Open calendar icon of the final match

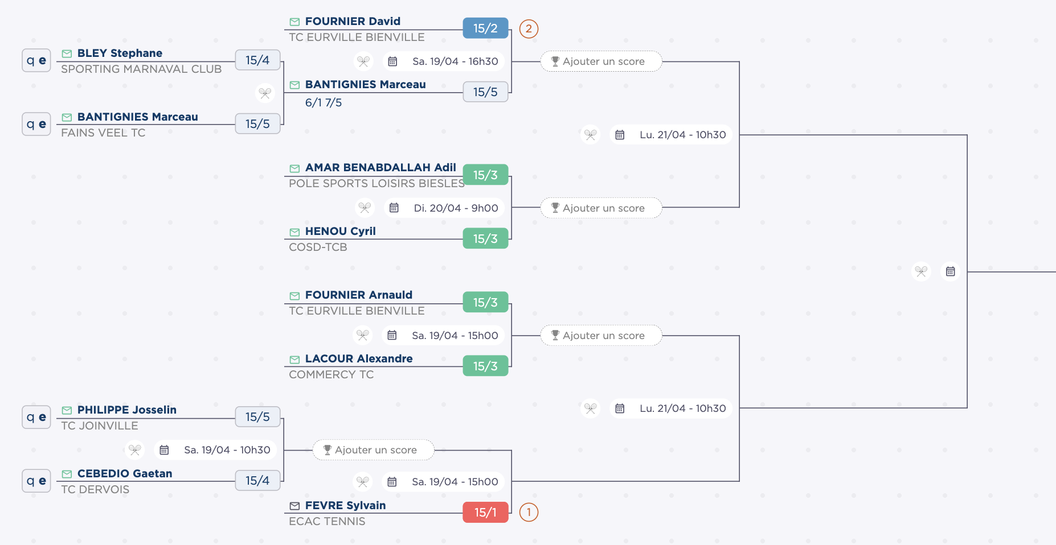(950, 271)
